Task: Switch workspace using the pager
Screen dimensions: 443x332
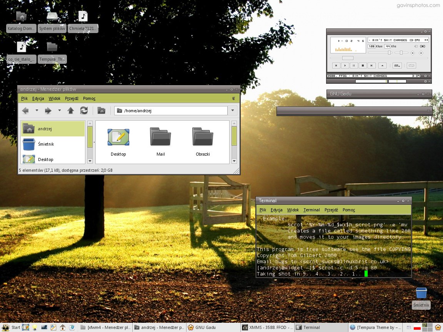Action: (427, 327)
